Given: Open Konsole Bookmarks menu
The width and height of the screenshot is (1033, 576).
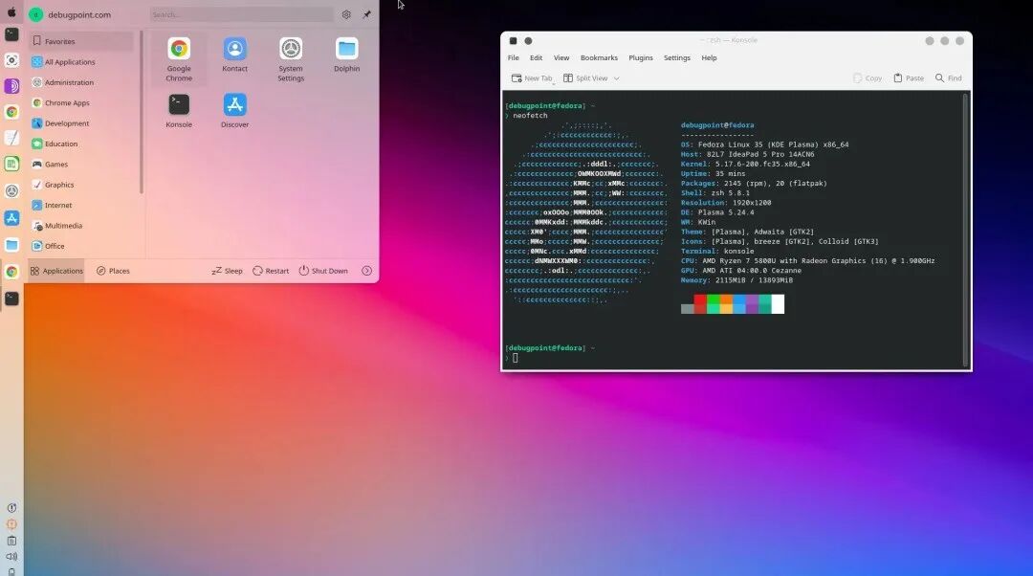Looking at the screenshot, I should (599, 58).
